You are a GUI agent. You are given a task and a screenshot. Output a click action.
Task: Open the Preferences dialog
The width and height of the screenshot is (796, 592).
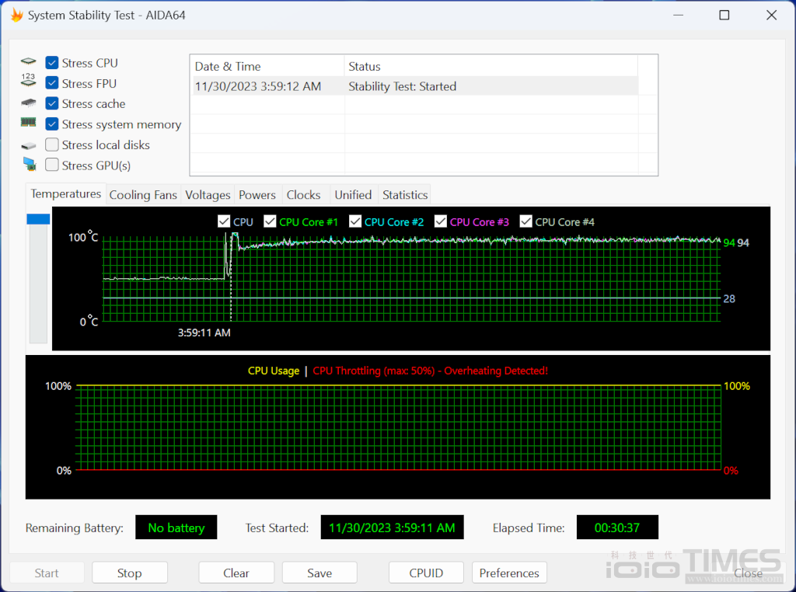point(509,573)
